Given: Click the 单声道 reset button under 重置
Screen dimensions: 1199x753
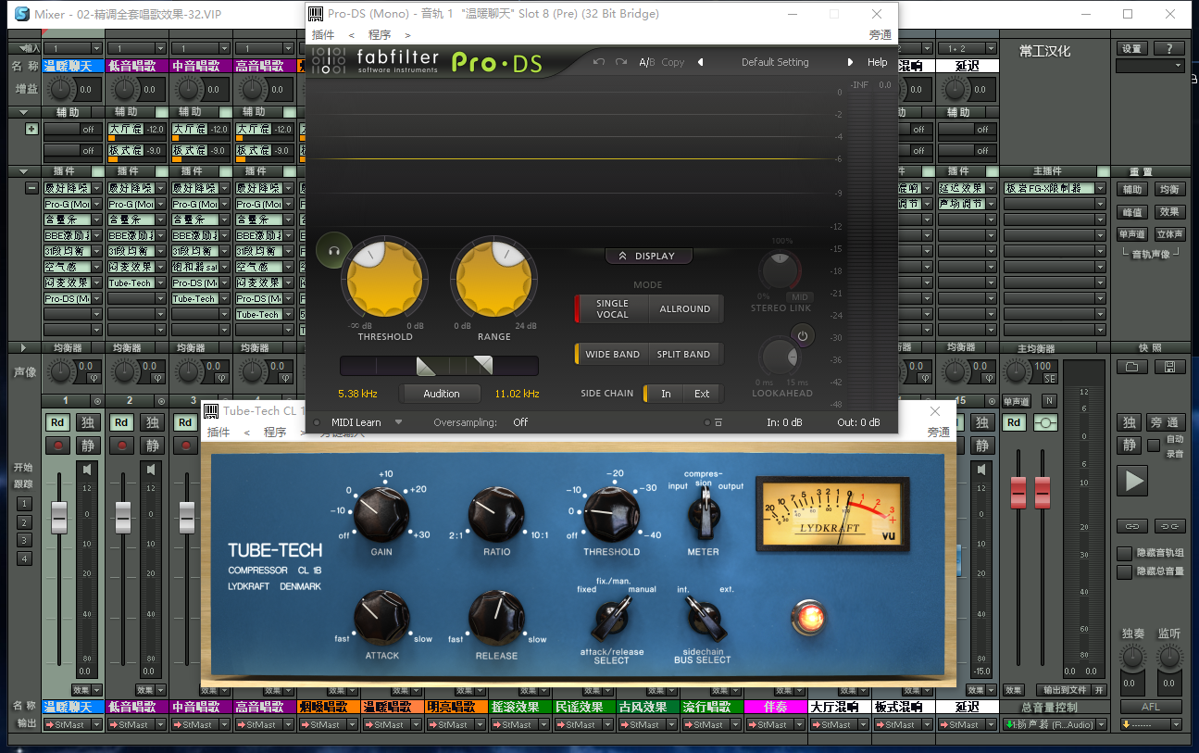Looking at the screenshot, I should tap(1131, 234).
